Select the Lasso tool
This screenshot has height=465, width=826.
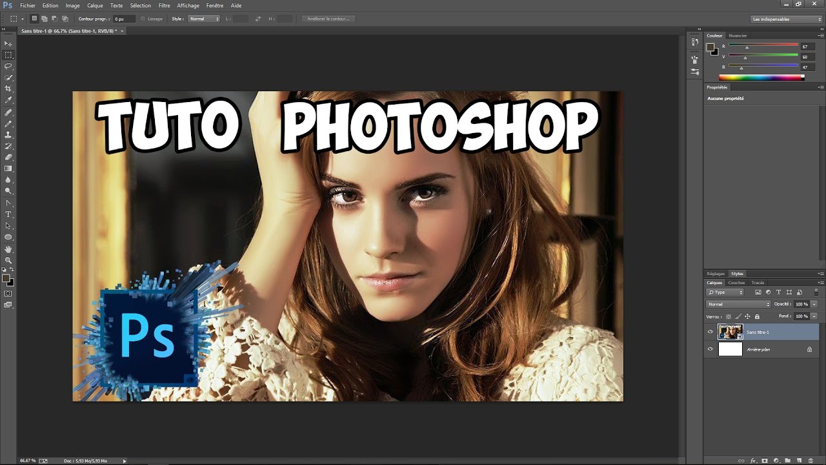8,66
